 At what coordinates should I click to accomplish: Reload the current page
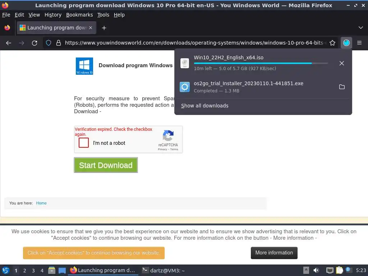click(x=34, y=43)
